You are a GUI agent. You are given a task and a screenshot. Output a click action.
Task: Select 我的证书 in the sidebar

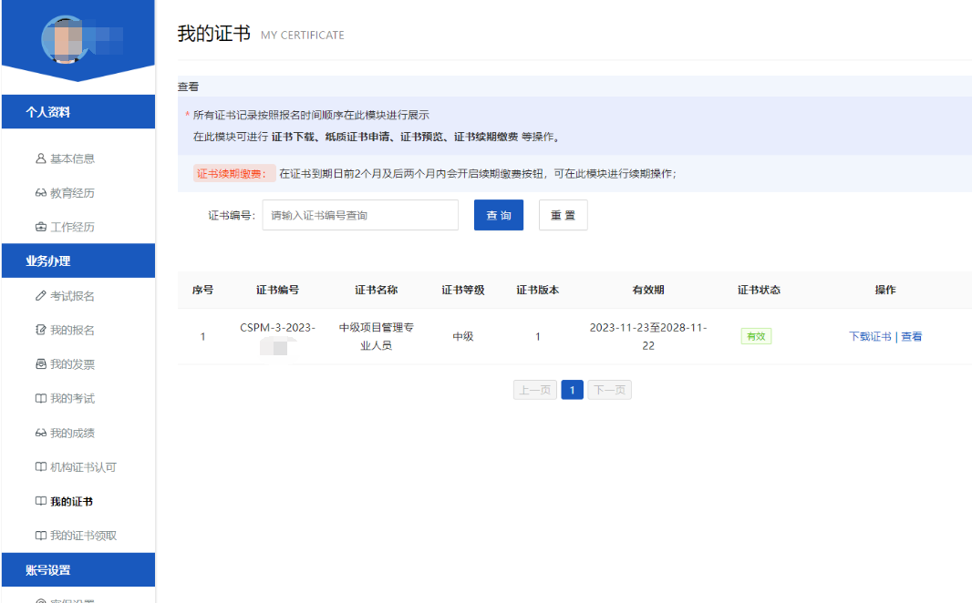71,502
